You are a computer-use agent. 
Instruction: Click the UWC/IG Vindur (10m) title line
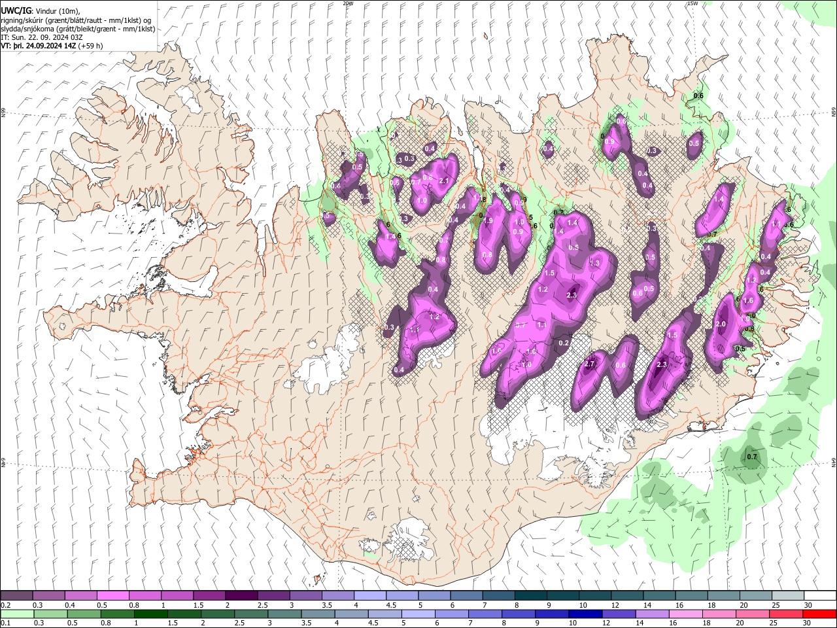pos(40,10)
